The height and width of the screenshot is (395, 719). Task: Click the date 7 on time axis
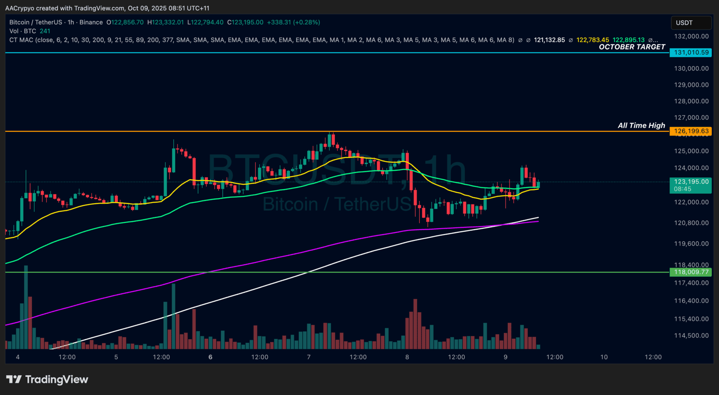[x=309, y=357]
